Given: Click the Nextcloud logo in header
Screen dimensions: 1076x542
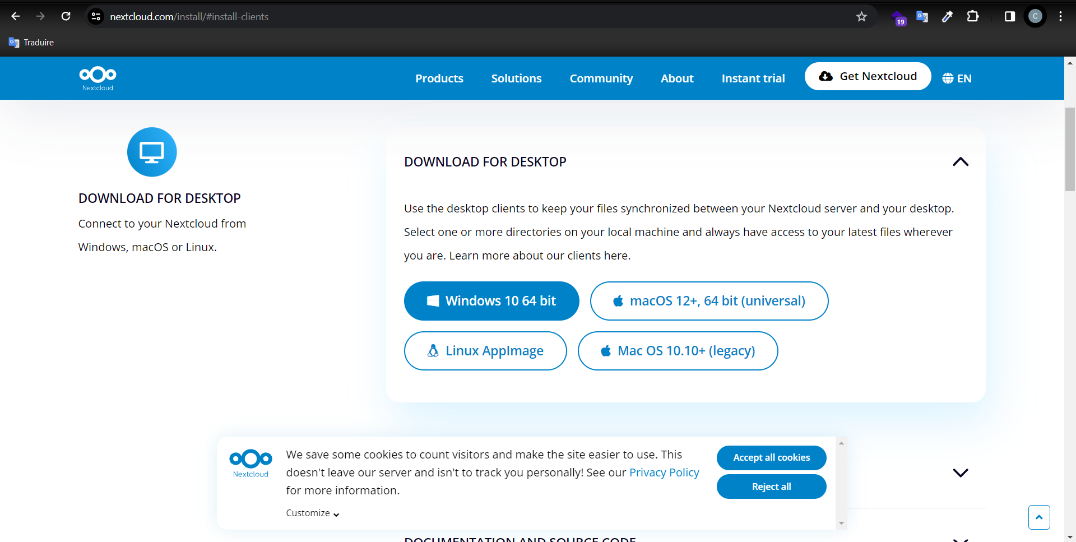Looking at the screenshot, I should tap(98, 78).
